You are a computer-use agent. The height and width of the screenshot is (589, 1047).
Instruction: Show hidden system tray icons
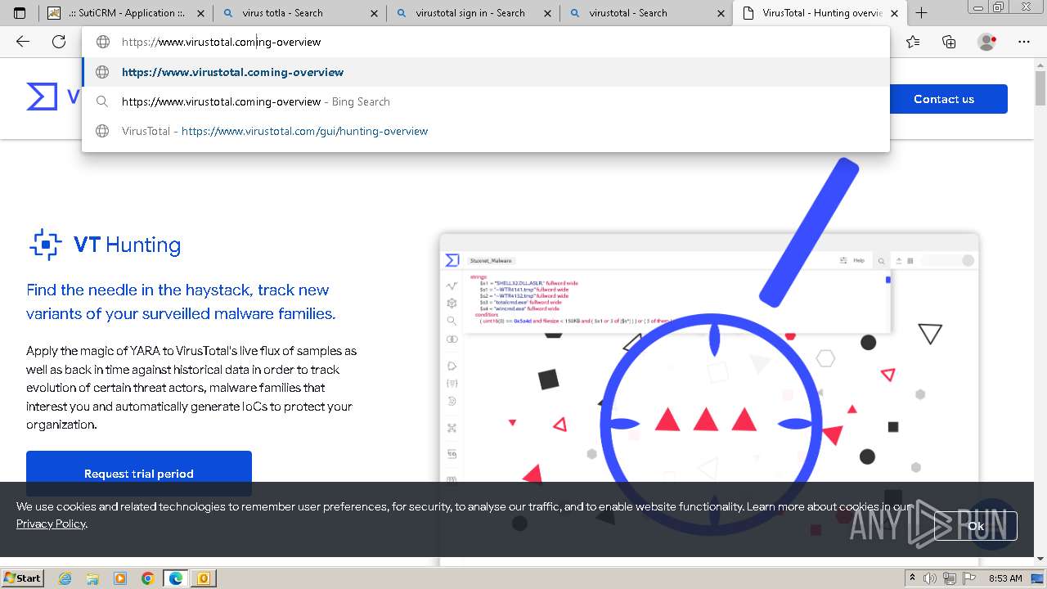pos(912,578)
